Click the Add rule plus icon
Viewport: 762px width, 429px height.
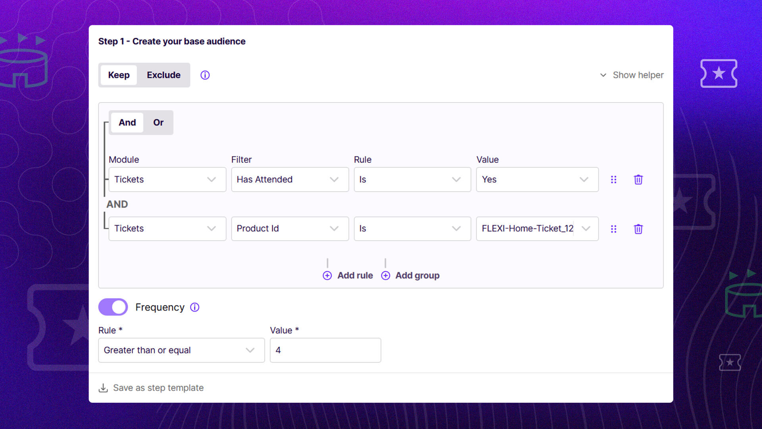click(x=327, y=275)
